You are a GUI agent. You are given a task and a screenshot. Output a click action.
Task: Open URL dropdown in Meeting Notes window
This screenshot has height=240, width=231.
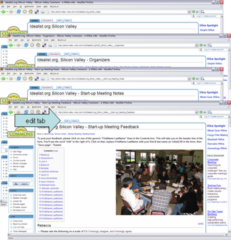[x=189, y=78]
